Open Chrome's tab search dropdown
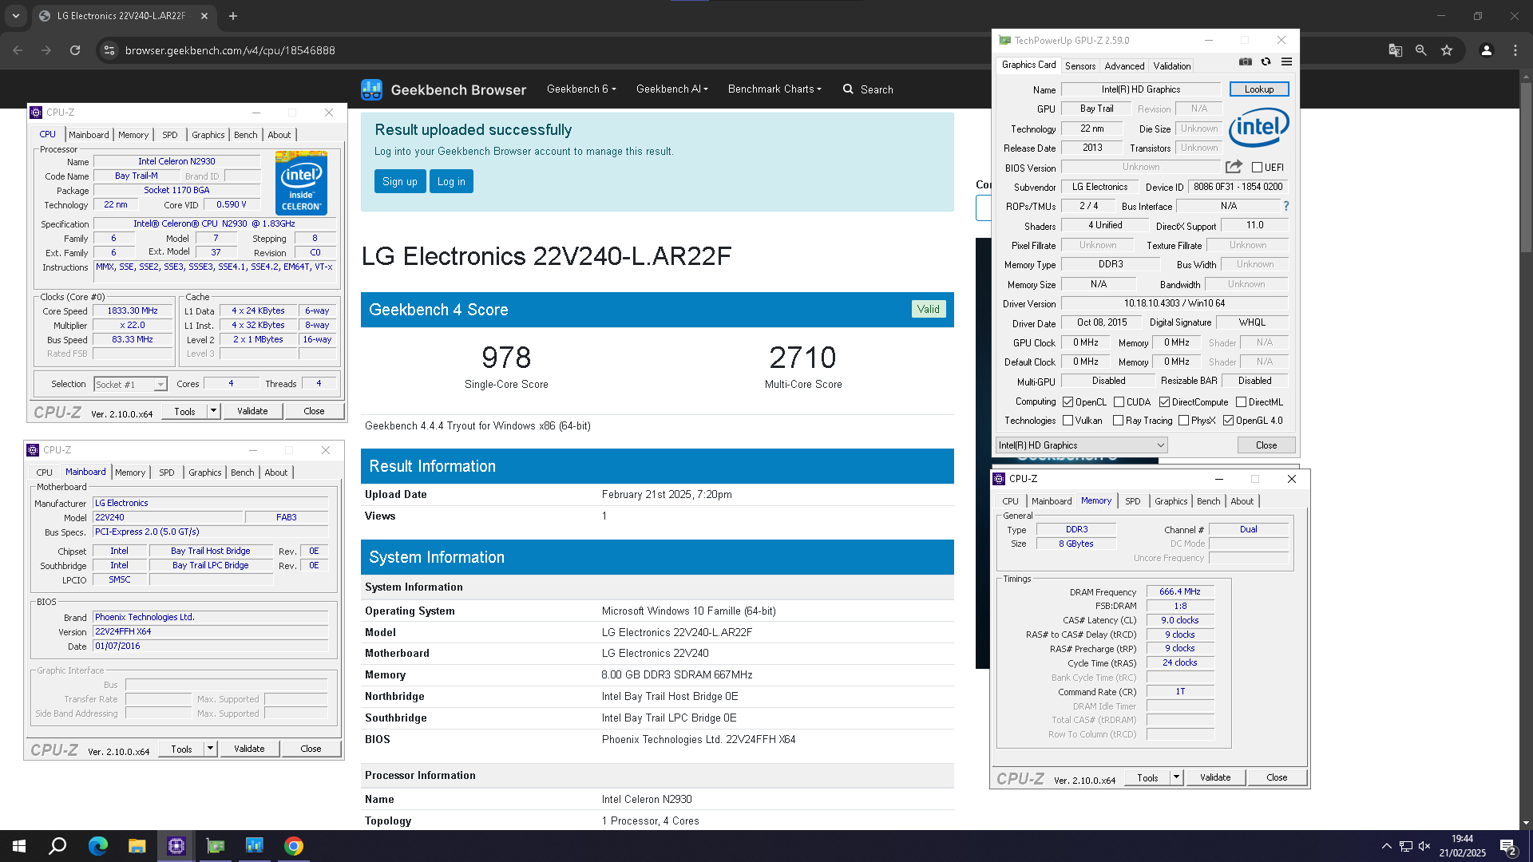The image size is (1533, 862). click(15, 16)
